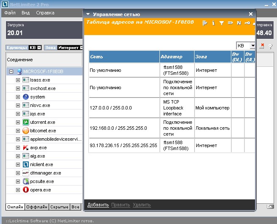Click the Соединение column header

(x=44, y=60)
